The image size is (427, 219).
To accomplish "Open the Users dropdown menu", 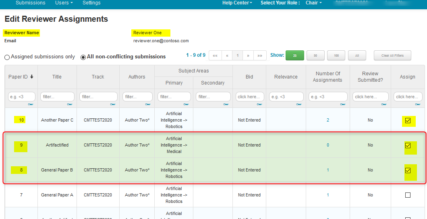I will coord(64,3).
